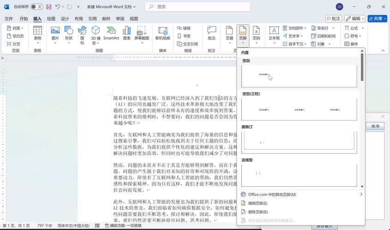Open the 首字下沉 drop cap dropdown
The width and height of the screenshot is (390, 230).
294,44
